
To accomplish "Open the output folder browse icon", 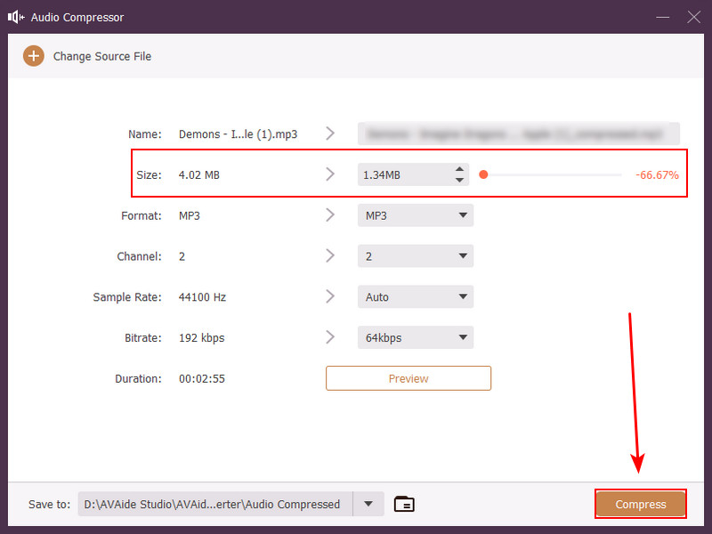I will (x=404, y=504).
